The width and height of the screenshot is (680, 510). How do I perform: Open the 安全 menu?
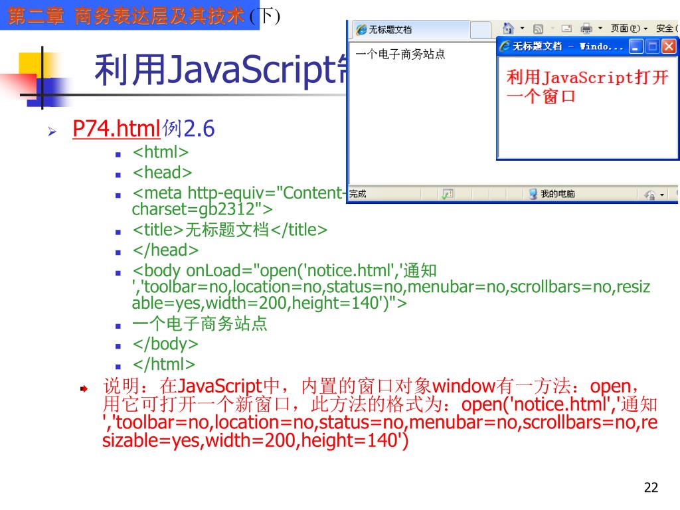pyautogui.click(x=667, y=29)
